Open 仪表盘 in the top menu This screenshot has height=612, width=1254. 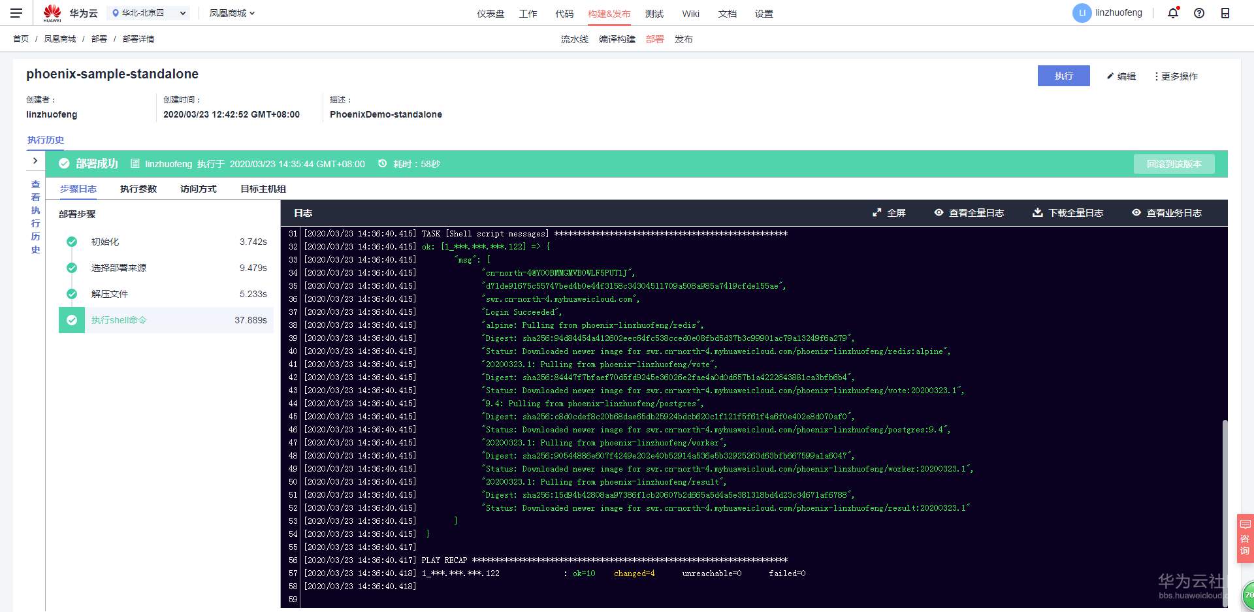[490, 14]
